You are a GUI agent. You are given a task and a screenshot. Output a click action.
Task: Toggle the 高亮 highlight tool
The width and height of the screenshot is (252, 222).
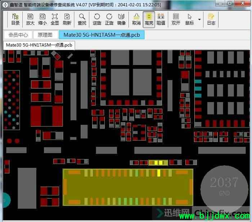click(x=149, y=19)
